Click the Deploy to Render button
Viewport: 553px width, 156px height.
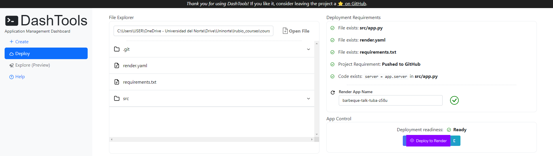(x=428, y=141)
